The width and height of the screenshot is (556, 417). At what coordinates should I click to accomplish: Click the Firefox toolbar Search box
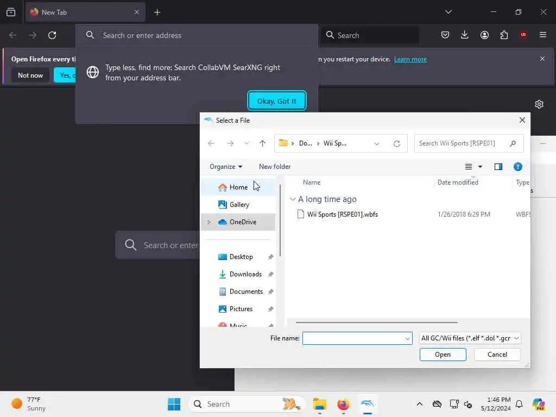point(370,35)
